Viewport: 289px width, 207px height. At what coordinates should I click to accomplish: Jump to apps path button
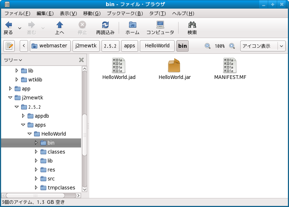(129, 46)
